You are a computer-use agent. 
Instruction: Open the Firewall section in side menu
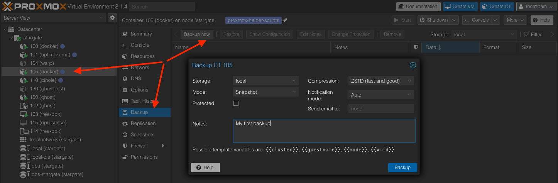pyautogui.click(x=139, y=146)
